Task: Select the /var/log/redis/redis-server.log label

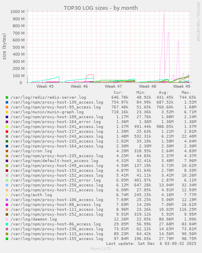Action: [x=48, y=97]
